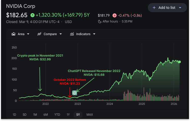Image resolution: width=190 pixels, height=121 pixels.
Task: Click the 2026 x-axis label
Action: [x=174, y=104]
